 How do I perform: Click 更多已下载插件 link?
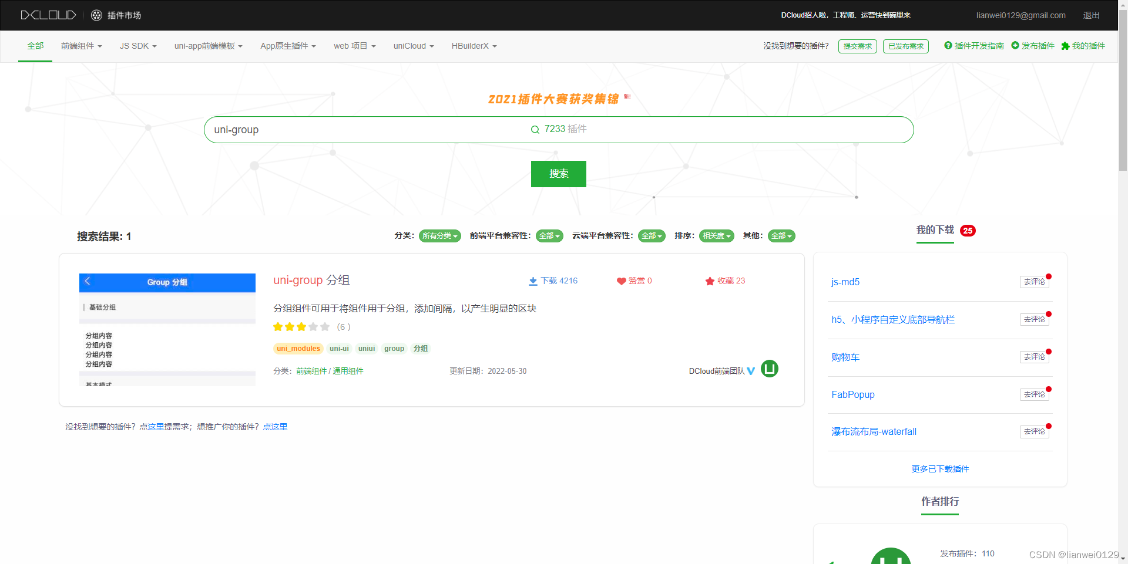click(940, 469)
